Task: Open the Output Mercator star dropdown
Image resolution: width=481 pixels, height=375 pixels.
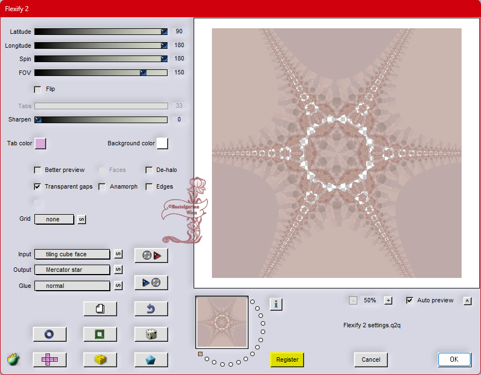Action: (72, 270)
